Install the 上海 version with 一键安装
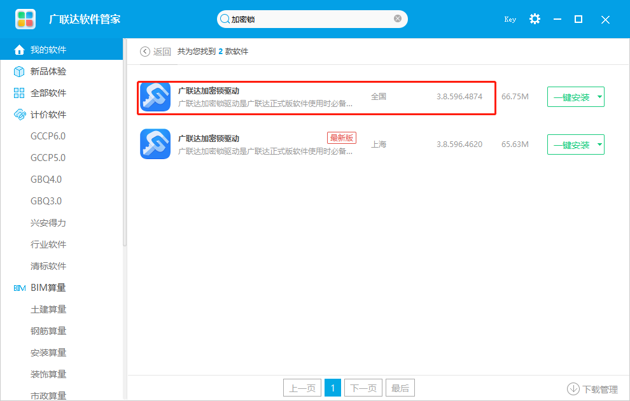 click(x=571, y=144)
